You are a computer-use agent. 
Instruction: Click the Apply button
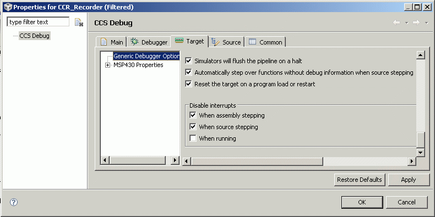(409, 180)
